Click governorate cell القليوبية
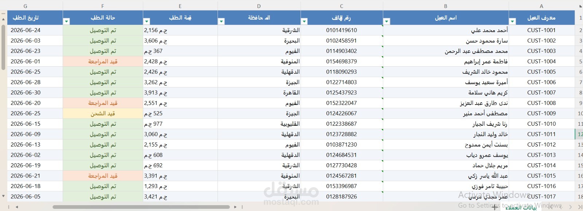 (259, 124)
